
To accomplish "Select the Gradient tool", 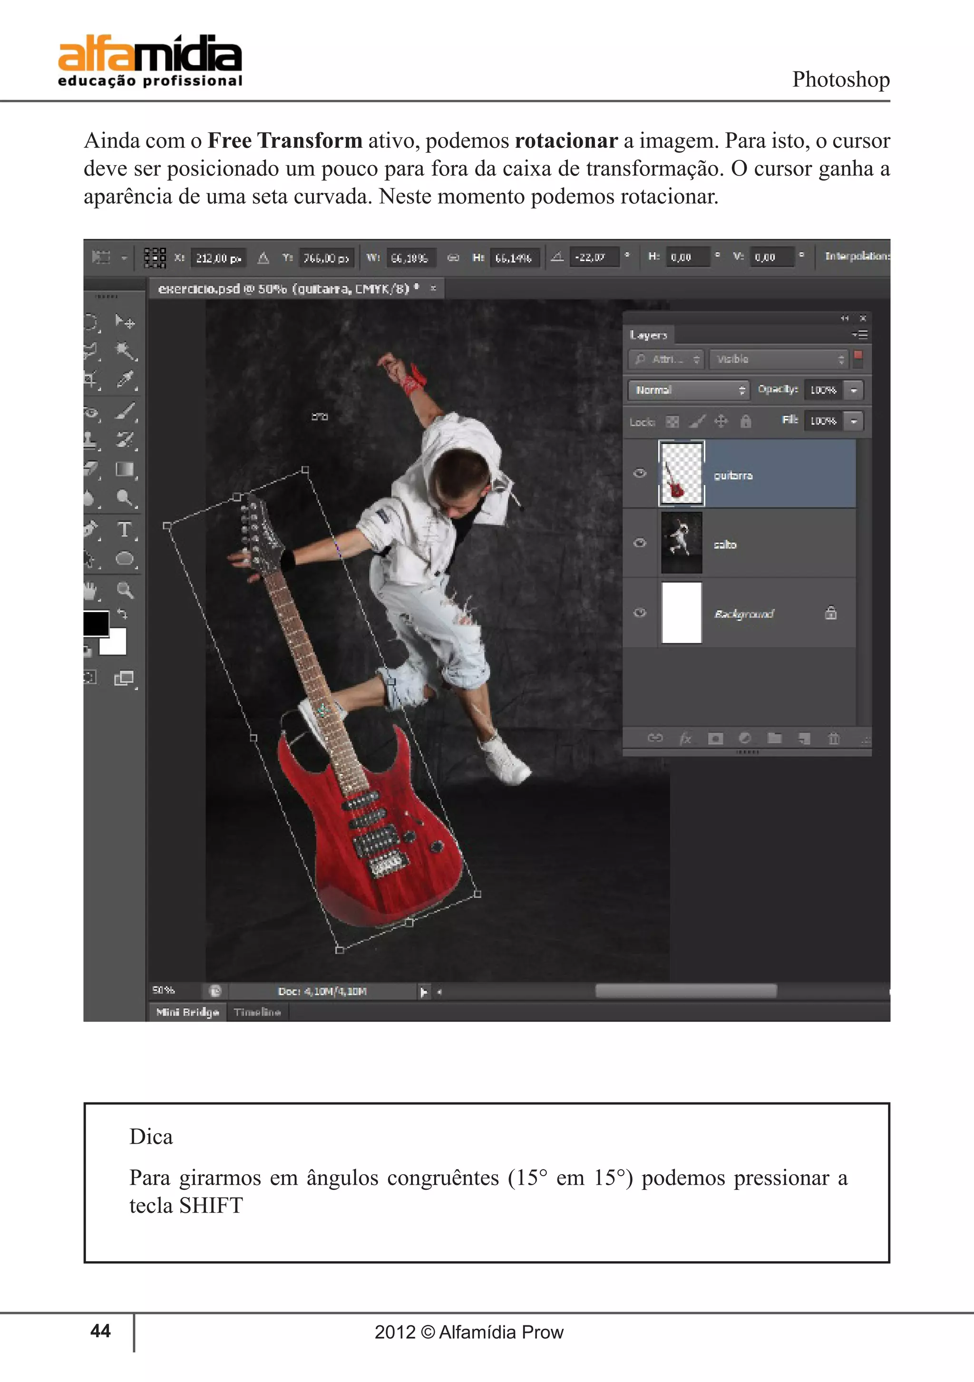I will pos(125,469).
